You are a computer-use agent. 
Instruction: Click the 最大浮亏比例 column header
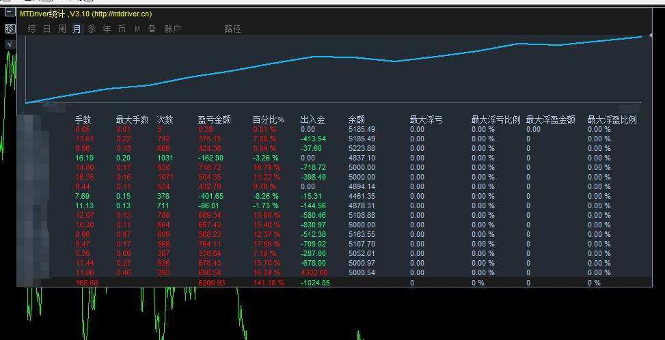(496, 120)
